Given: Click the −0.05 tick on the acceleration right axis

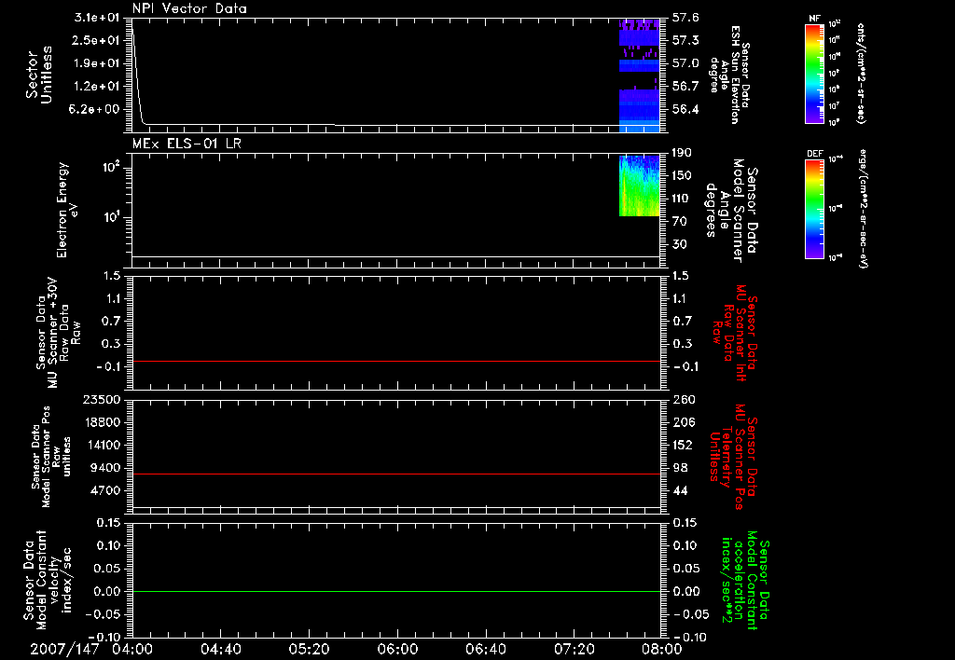Looking at the screenshot, I should (x=691, y=614).
